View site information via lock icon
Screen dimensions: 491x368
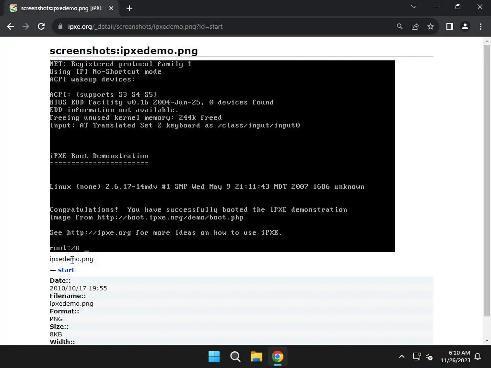(x=60, y=27)
